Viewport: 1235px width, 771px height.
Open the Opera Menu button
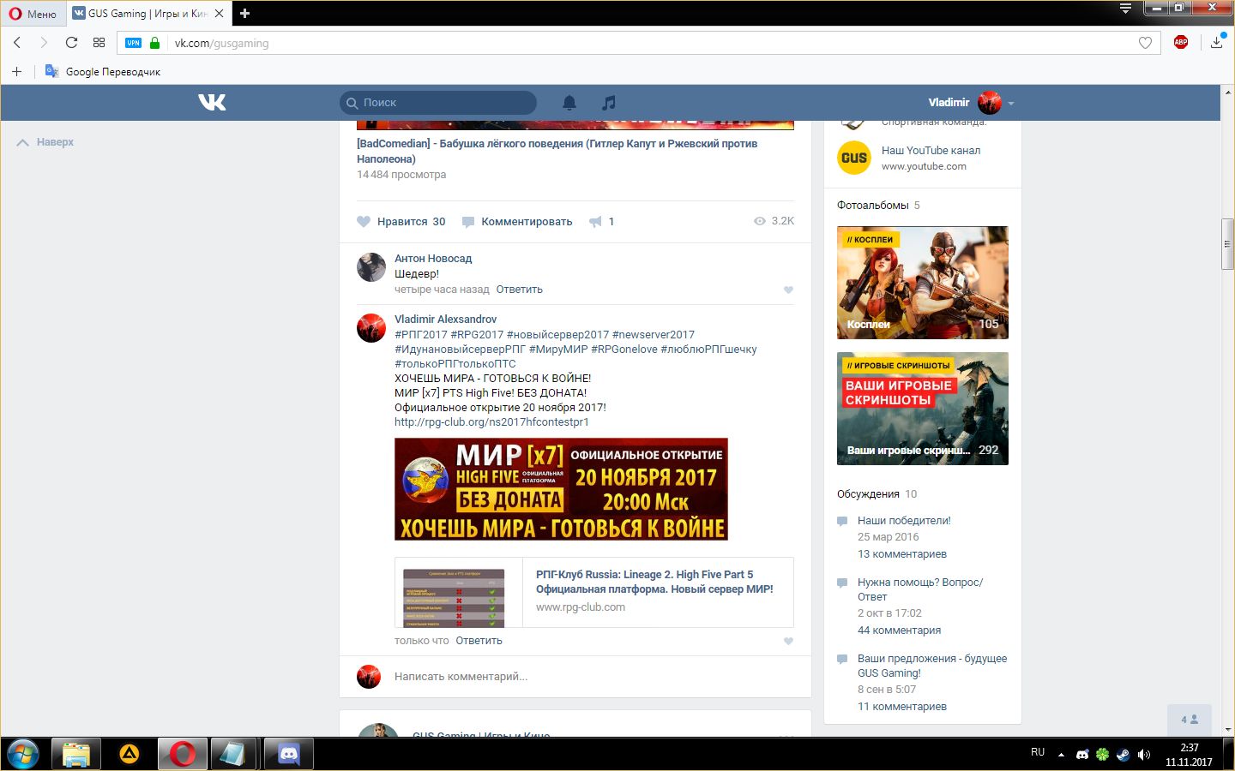click(x=33, y=13)
